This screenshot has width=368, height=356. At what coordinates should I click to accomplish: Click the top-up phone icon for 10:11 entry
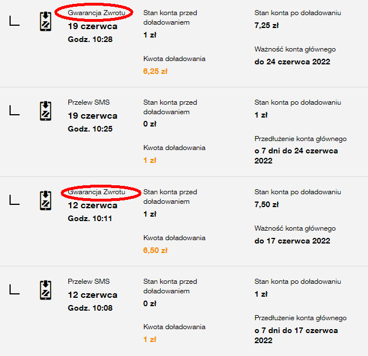[x=45, y=200]
